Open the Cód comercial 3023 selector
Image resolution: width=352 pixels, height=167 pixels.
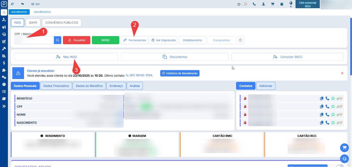click(x=307, y=4)
